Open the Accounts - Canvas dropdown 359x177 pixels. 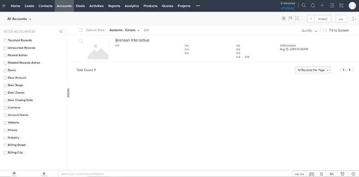click(x=124, y=30)
